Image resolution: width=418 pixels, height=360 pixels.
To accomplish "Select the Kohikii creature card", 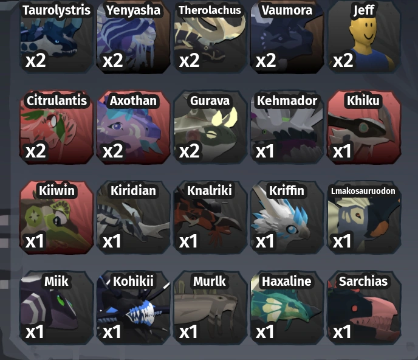I will tap(133, 308).
